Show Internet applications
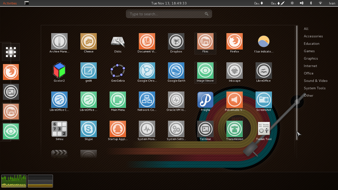Screen dimensions: 338x190 310,66
